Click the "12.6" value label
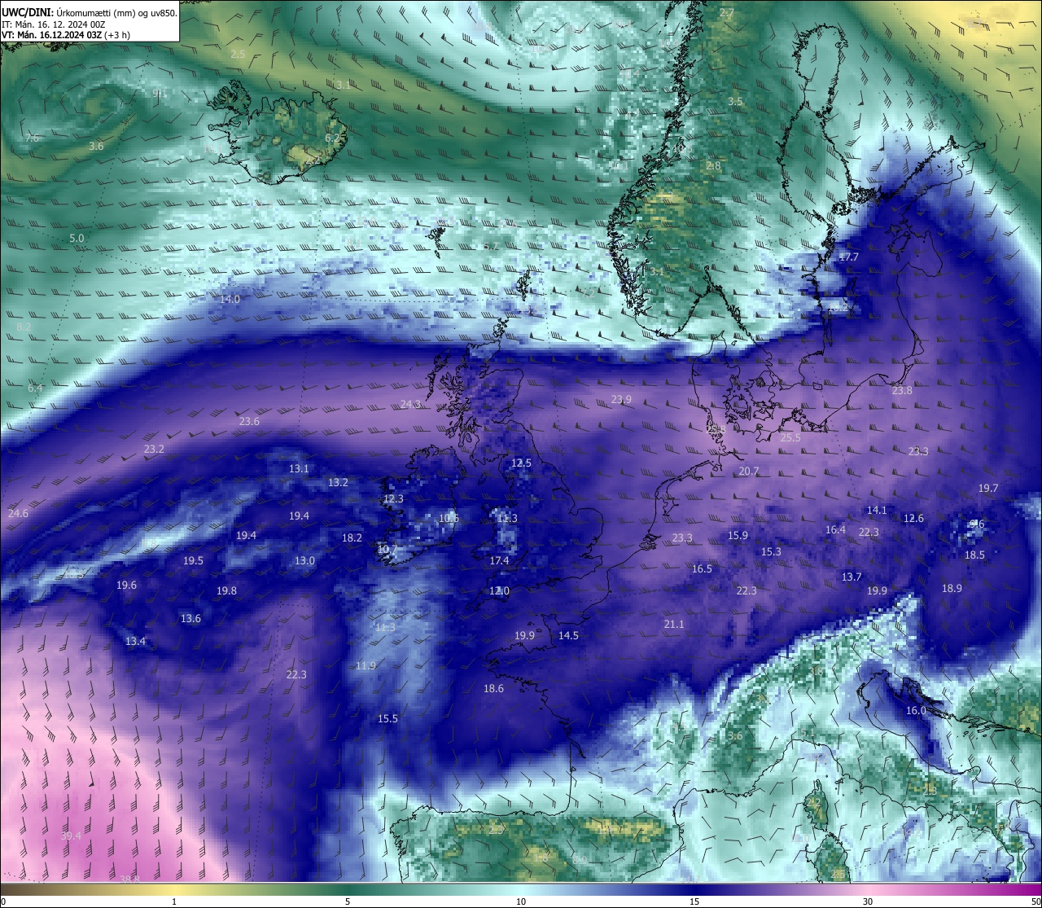The image size is (1042, 908). click(913, 518)
